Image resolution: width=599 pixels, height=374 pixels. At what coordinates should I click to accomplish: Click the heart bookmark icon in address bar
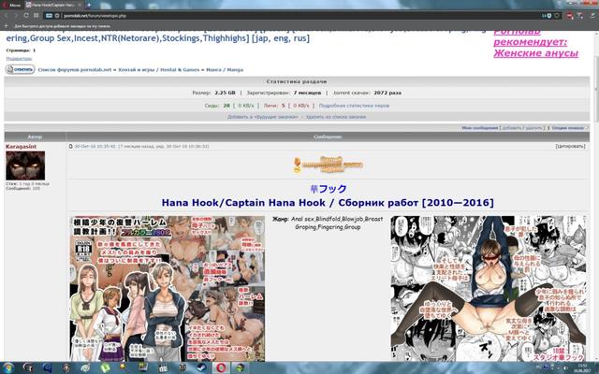pyautogui.click(x=557, y=16)
